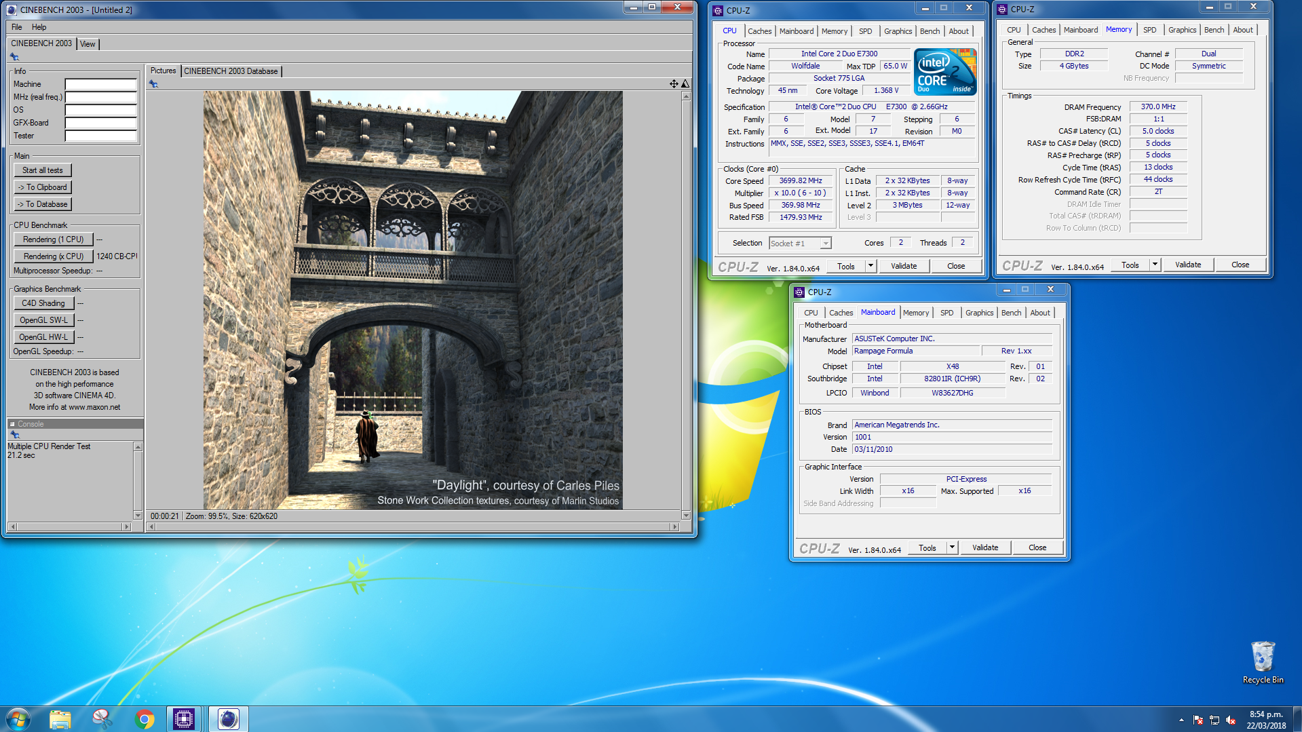Click the Tester input field
Screen dimensions: 1302x732
point(100,136)
